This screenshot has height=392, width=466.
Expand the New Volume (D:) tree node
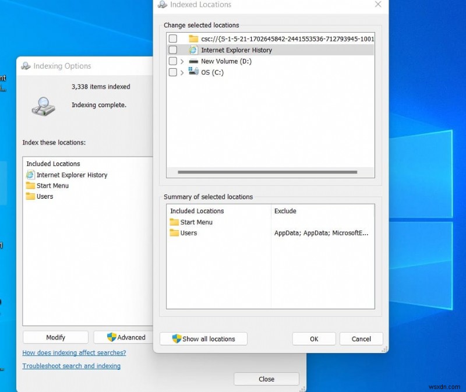182,61
